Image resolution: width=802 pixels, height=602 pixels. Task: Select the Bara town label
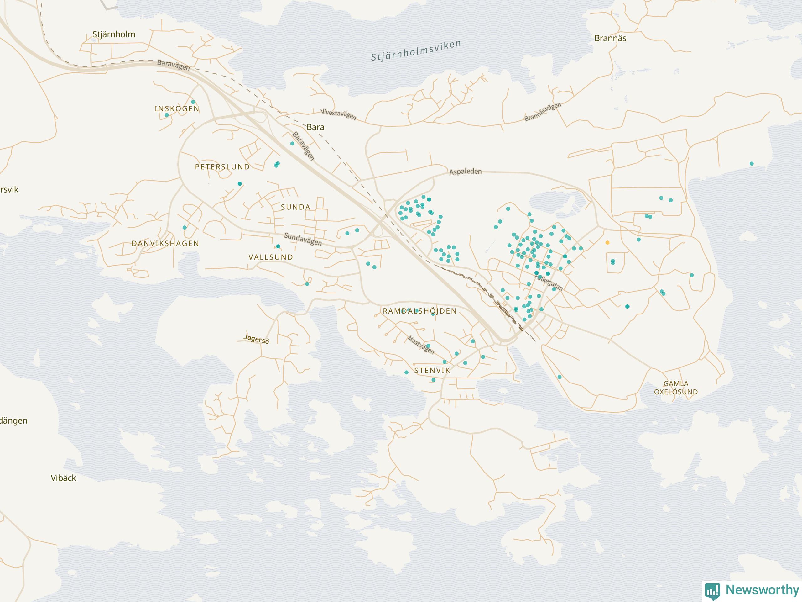pyautogui.click(x=315, y=127)
